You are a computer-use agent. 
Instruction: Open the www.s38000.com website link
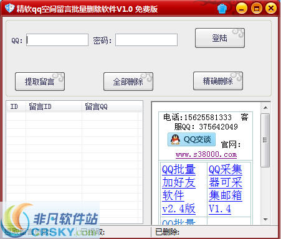[x=206, y=154]
